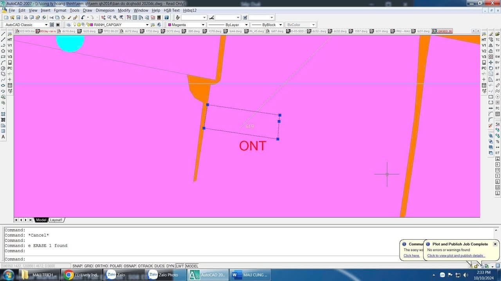Image resolution: width=501 pixels, height=281 pixels.
Task: Click the Help question mark icon
Action: pyautogui.click(x=167, y=18)
